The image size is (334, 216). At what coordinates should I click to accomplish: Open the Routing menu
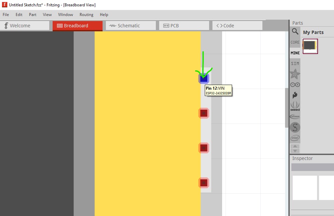[x=86, y=15]
